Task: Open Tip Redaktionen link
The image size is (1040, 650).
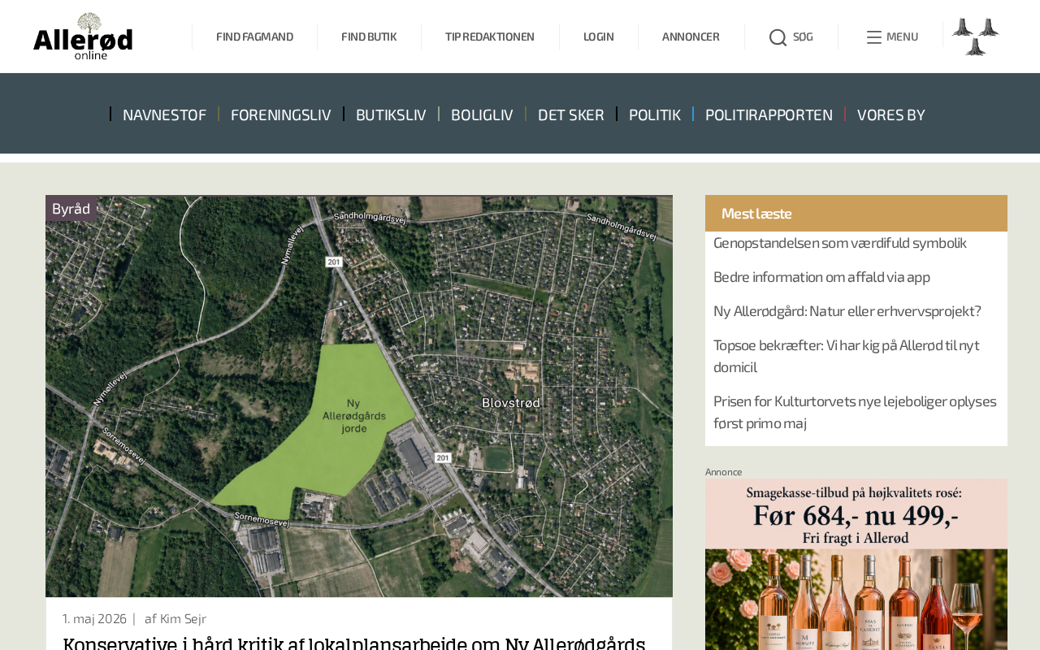Action: (490, 37)
